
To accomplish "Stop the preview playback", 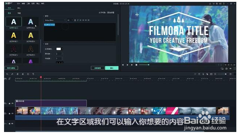I will click(136, 65).
